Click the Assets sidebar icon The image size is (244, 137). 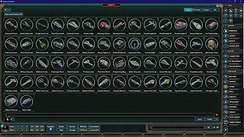tap(226, 36)
